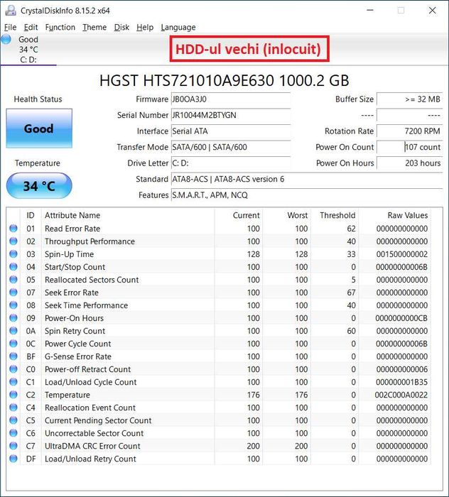Click the Reallocated Sectors Count attribute name
449x497 pixels.
coord(92,280)
